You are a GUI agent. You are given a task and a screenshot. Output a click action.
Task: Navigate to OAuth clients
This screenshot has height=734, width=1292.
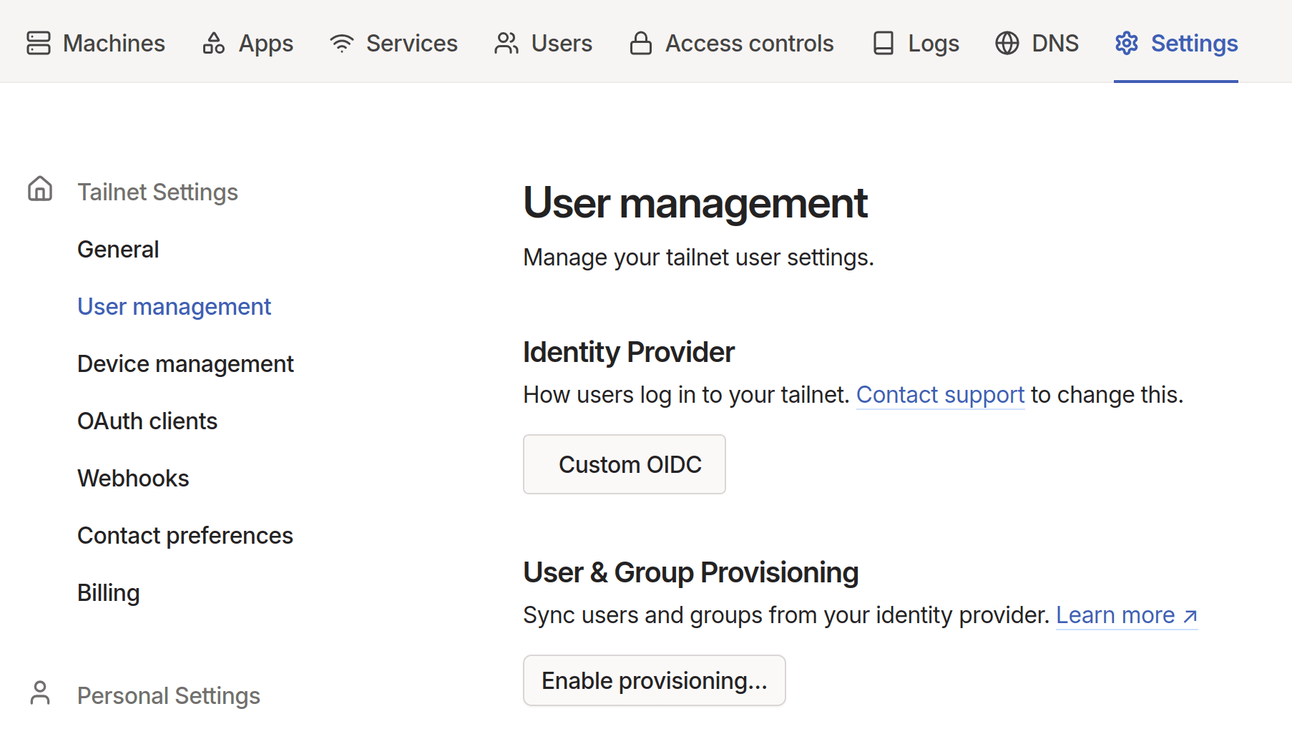click(147, 421)
